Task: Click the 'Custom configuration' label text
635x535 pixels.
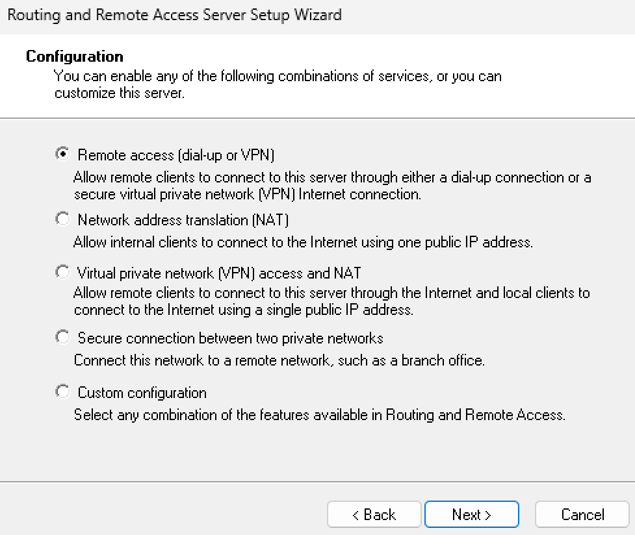Action: (142, 393)
